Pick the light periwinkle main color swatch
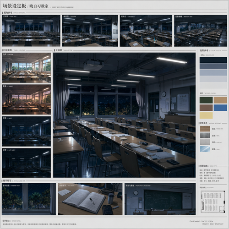Image resolution: width=229 pixels, height=229 pixels. click(x=213, y=73)
